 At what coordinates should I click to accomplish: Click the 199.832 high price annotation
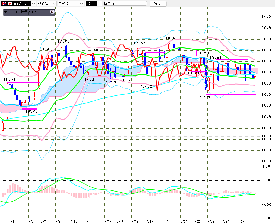click(x=64, y=41)
